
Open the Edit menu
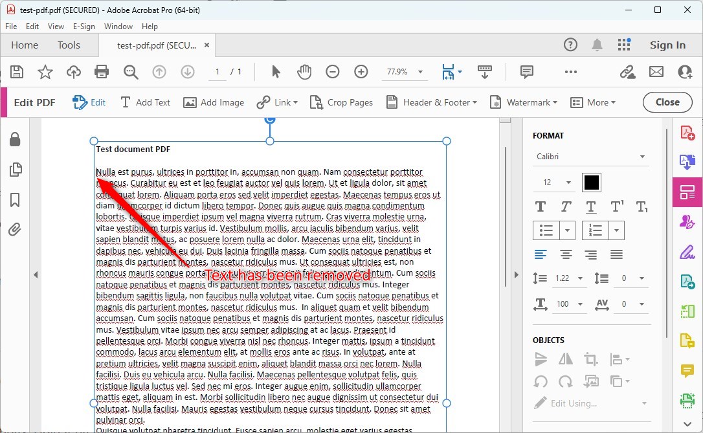[x=32, y=27]
